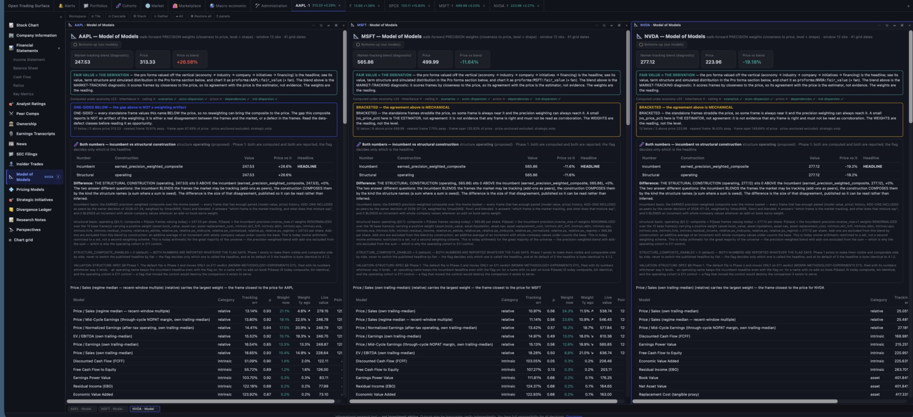Click the Stack workspace button
This screenshot has width=913, height=417.
point(140,16)
